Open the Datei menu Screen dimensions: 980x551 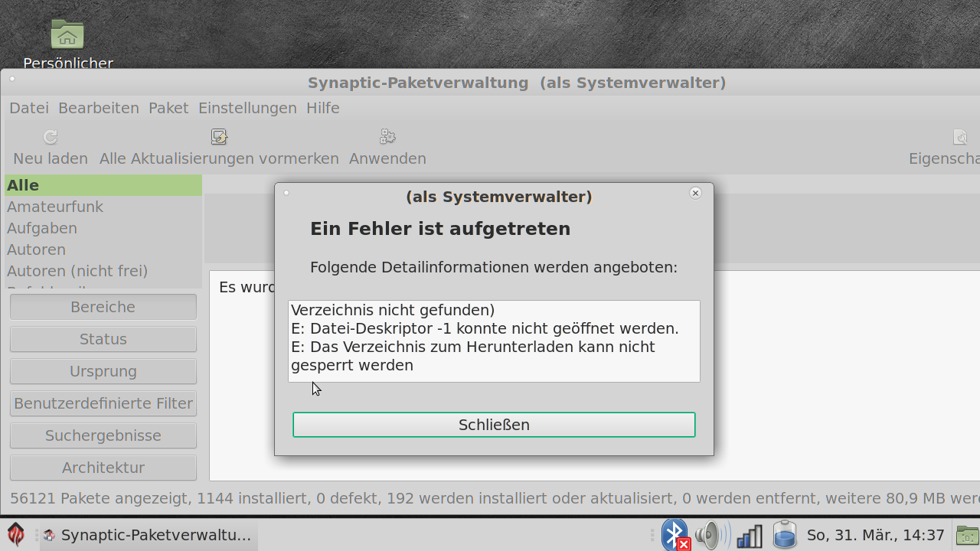pyautogui.click(x=29, y=108)
